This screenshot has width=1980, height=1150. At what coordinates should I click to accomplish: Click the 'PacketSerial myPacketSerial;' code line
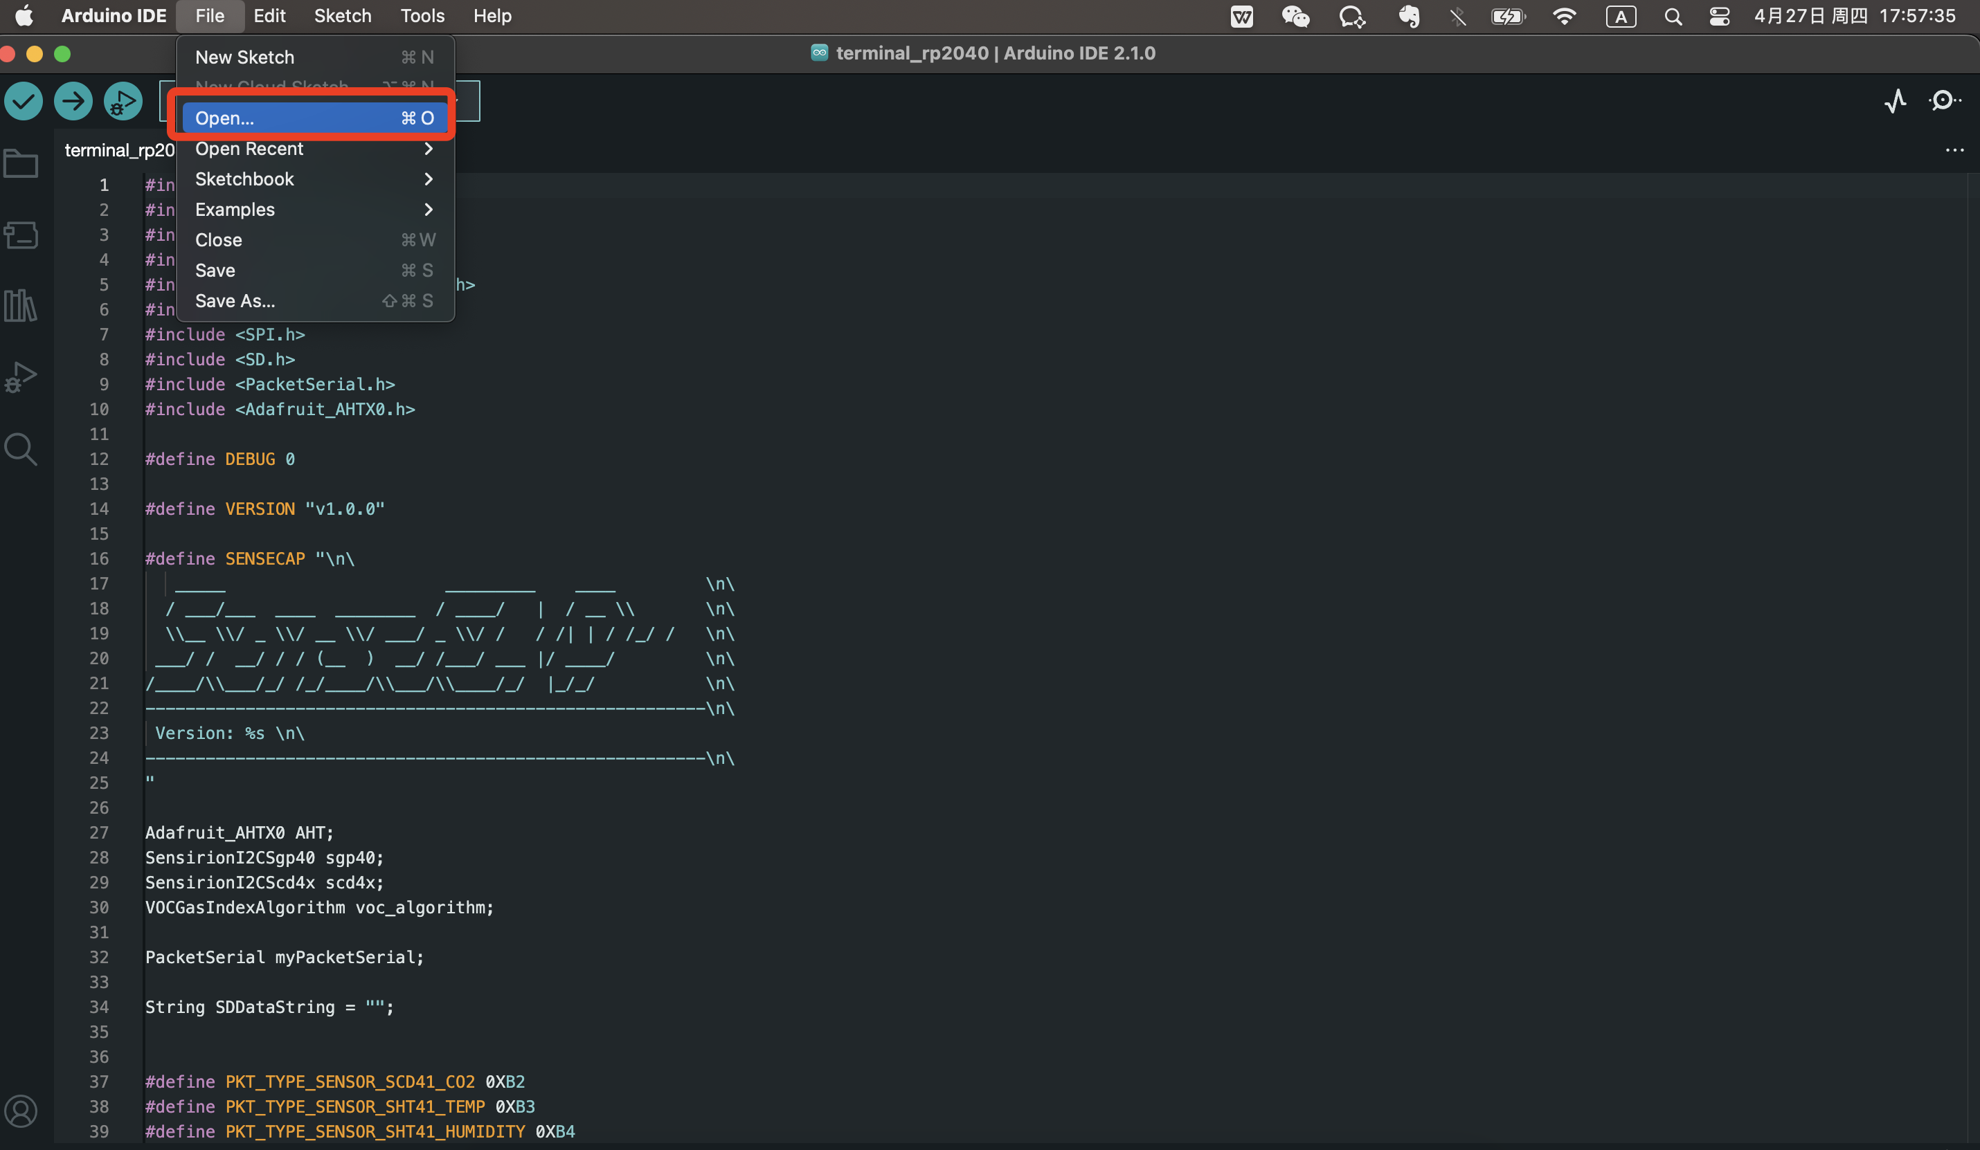coord(285,958)
